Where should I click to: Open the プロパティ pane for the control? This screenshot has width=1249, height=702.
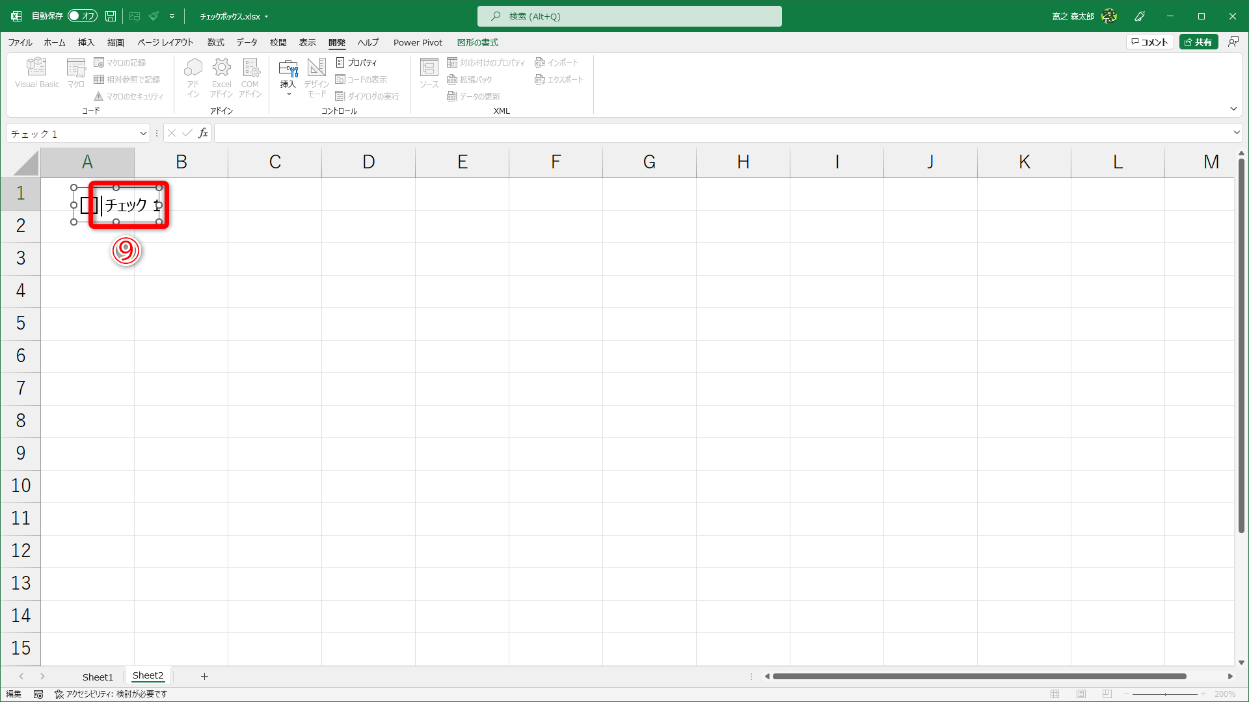[x=358, y=62]
